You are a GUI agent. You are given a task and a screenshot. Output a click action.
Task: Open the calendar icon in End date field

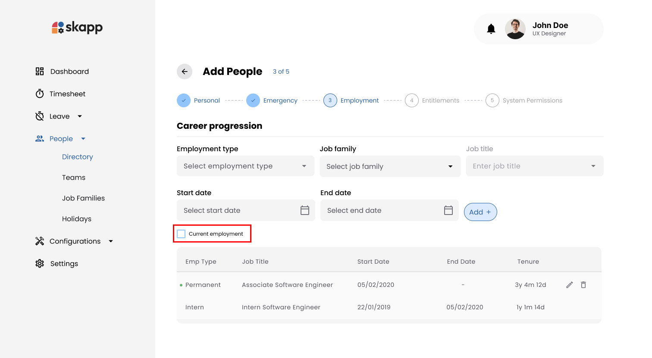pos(448,210)
